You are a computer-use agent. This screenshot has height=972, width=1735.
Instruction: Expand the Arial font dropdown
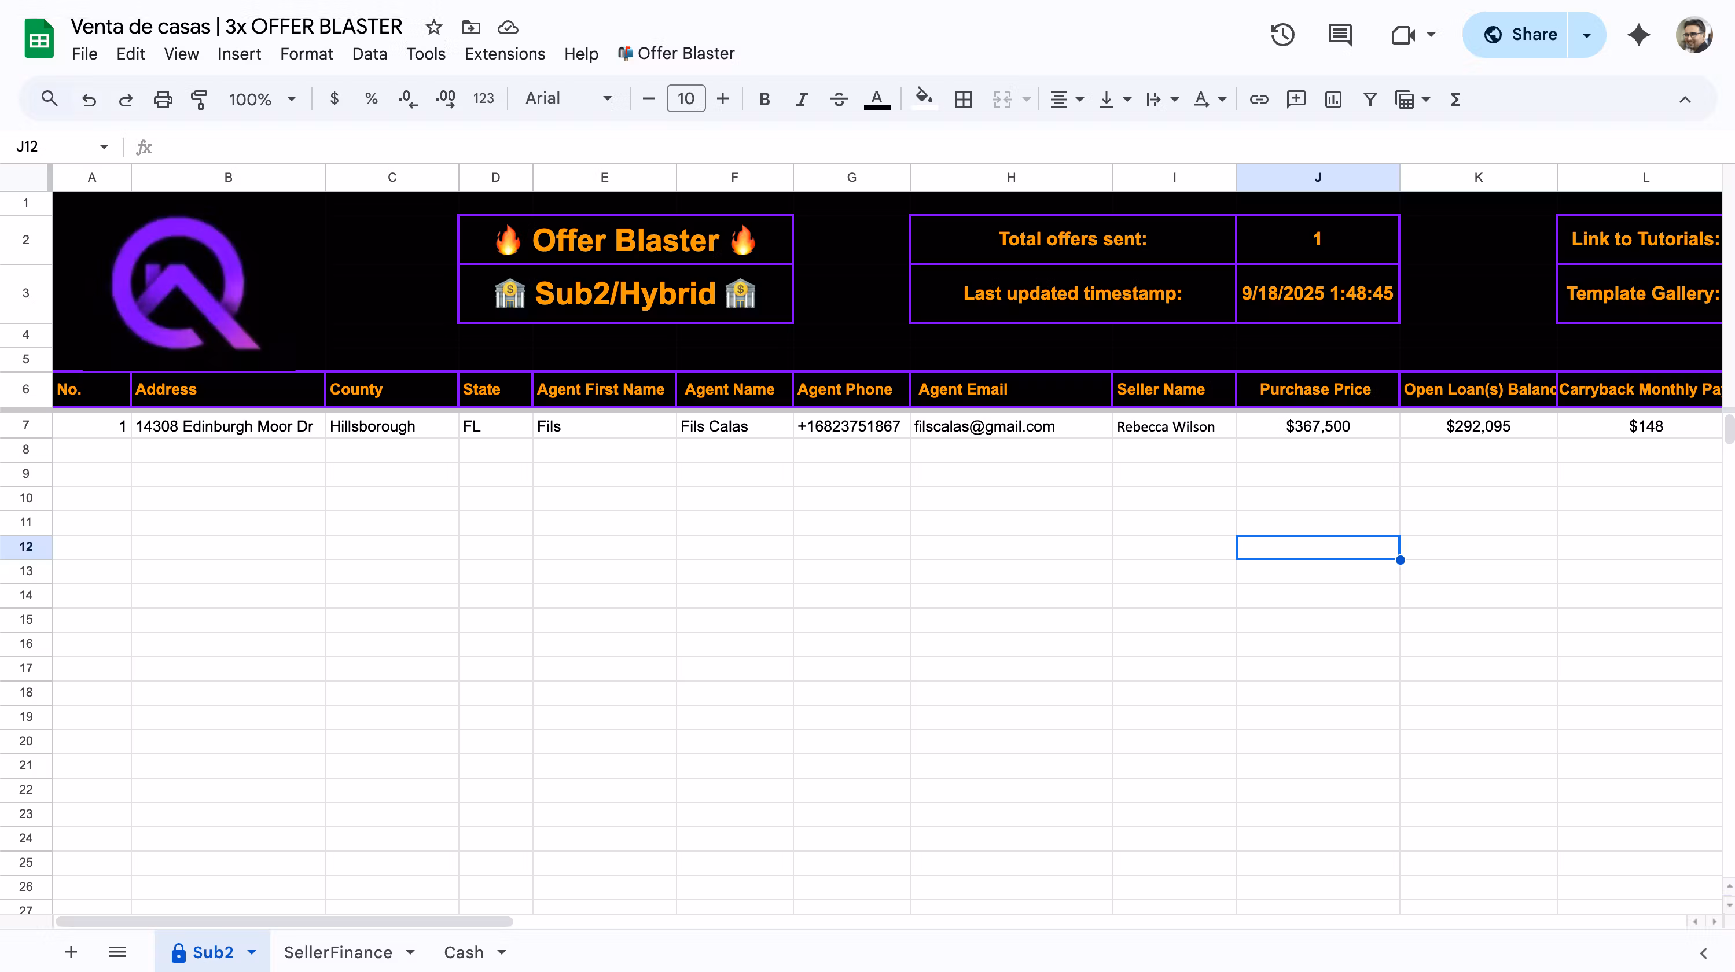coord(568,99)
